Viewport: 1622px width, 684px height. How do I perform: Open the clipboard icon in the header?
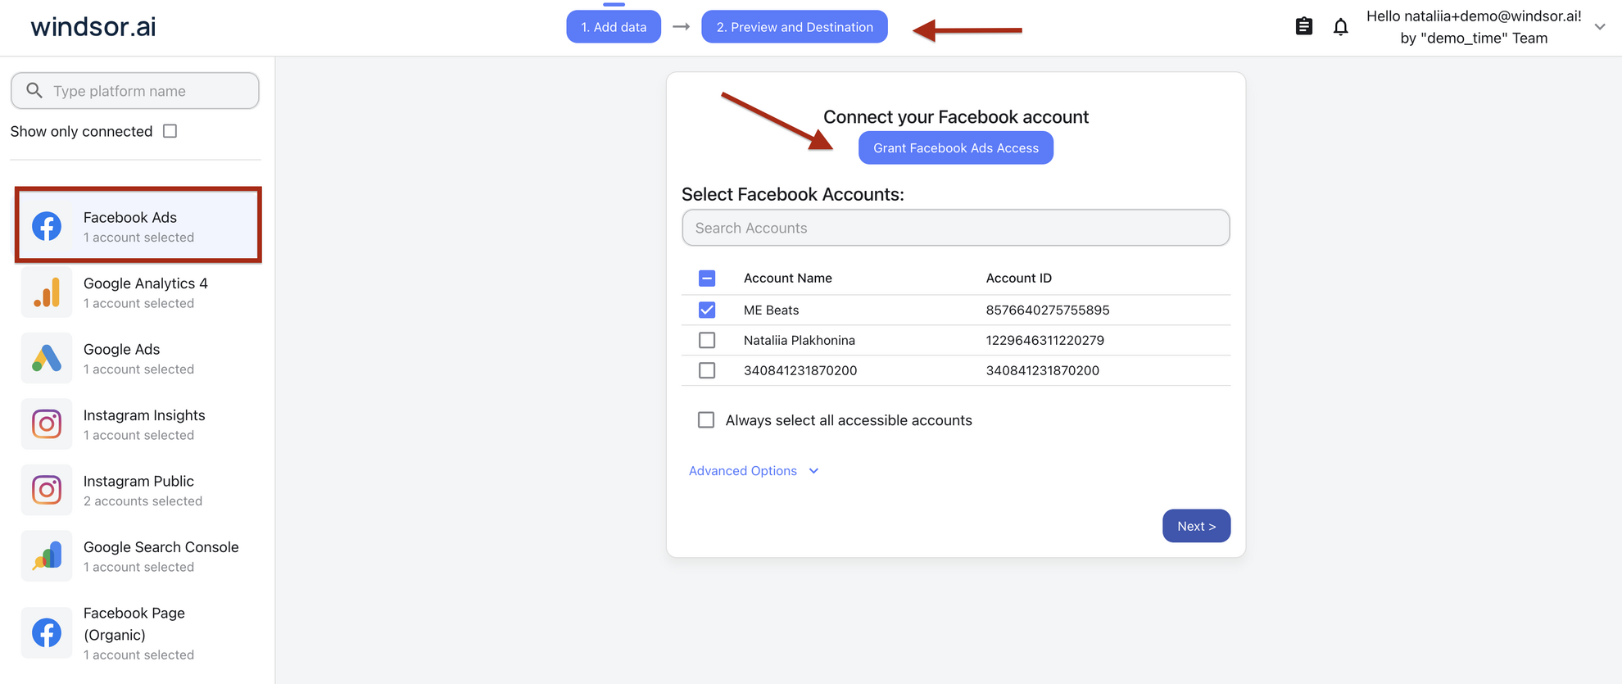point(1303,27)
